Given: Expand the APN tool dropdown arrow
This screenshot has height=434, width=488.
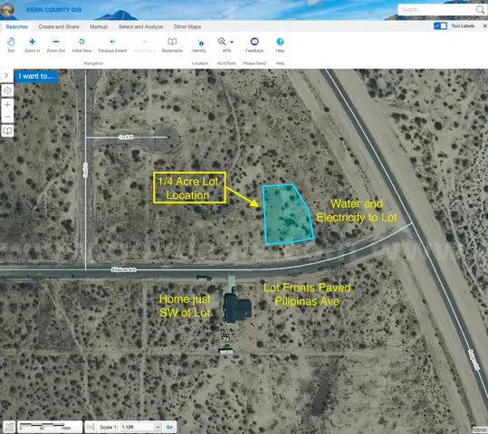Looking at the screenshot, I should [232, 42].
